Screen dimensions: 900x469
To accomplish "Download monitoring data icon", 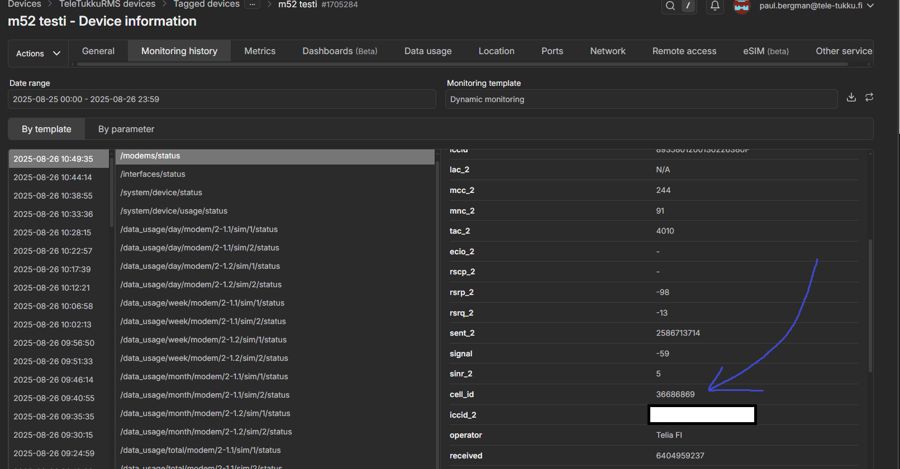I will coord(851,97).
